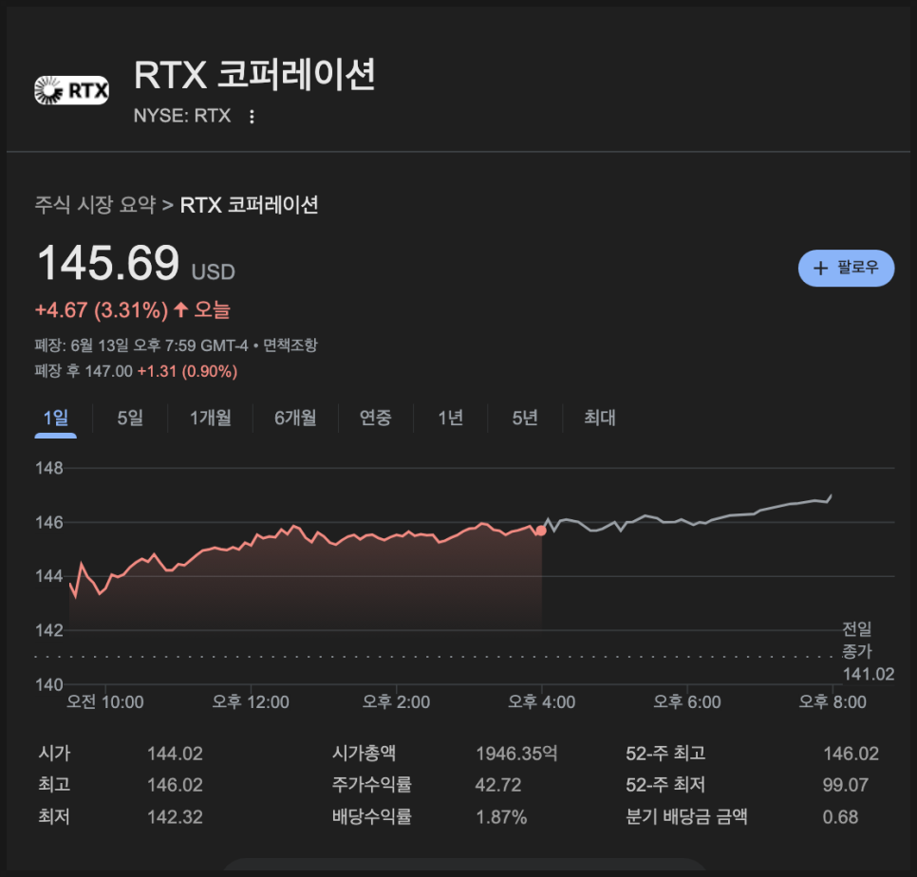
Task: Click the 배당수익률 value 1.87%
Action: [x=501, y=817]
